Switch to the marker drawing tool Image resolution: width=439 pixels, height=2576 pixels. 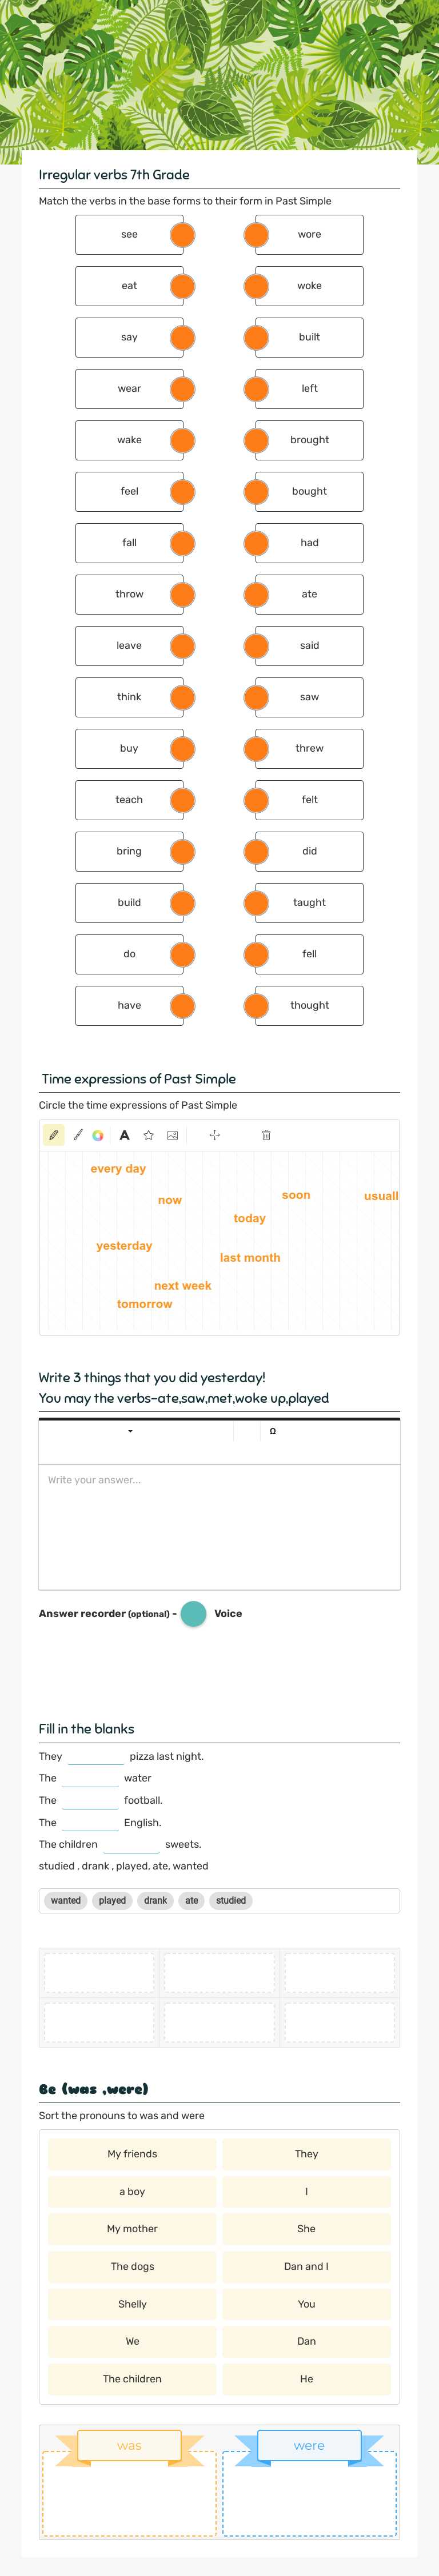pyautogui.click(x=76, y=1135)
